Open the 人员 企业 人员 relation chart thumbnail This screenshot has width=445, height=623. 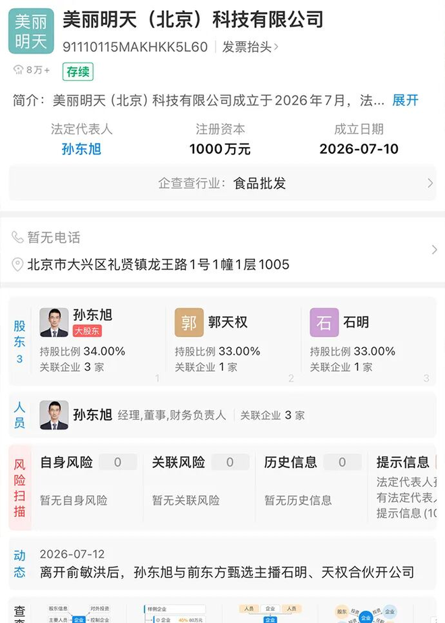(270, 614)
